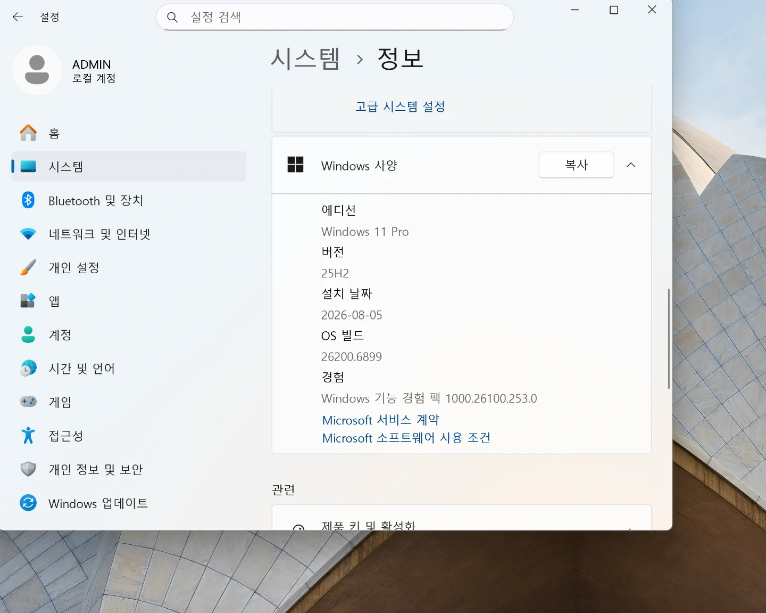This screenshot has height=613, width=766.
Task: Open 개인 정보 및 보안
Action: 129,469
